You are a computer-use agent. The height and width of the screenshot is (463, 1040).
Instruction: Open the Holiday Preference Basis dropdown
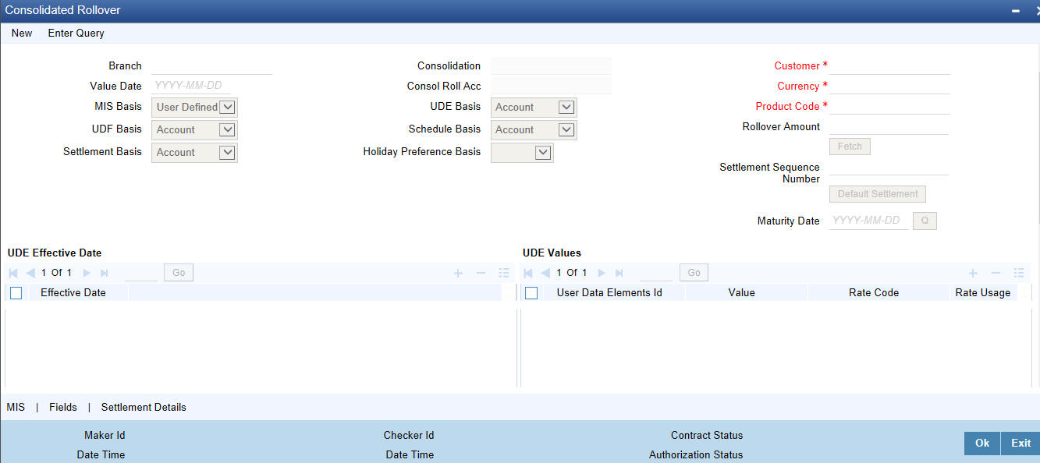click(543, 152)
